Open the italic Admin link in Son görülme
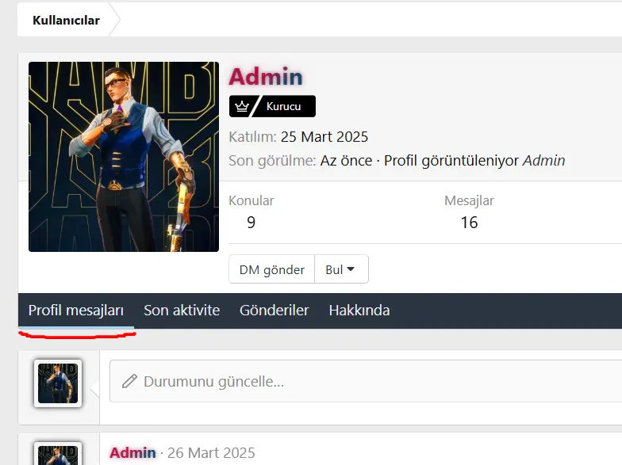This screenshot has width=622, height=465. pos(544,160)
